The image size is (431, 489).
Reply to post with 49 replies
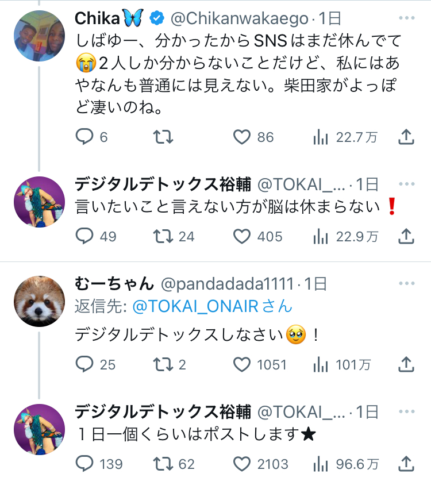pyautogui.click(x=85, y=236)
